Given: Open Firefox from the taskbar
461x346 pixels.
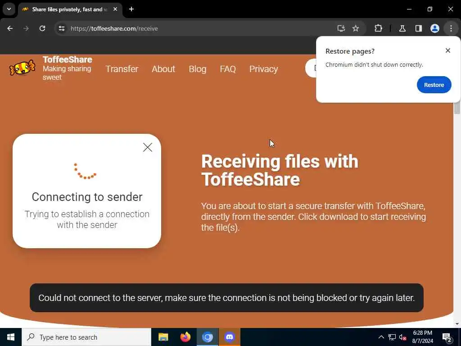Looking at the screenshot, I should 185,337.
